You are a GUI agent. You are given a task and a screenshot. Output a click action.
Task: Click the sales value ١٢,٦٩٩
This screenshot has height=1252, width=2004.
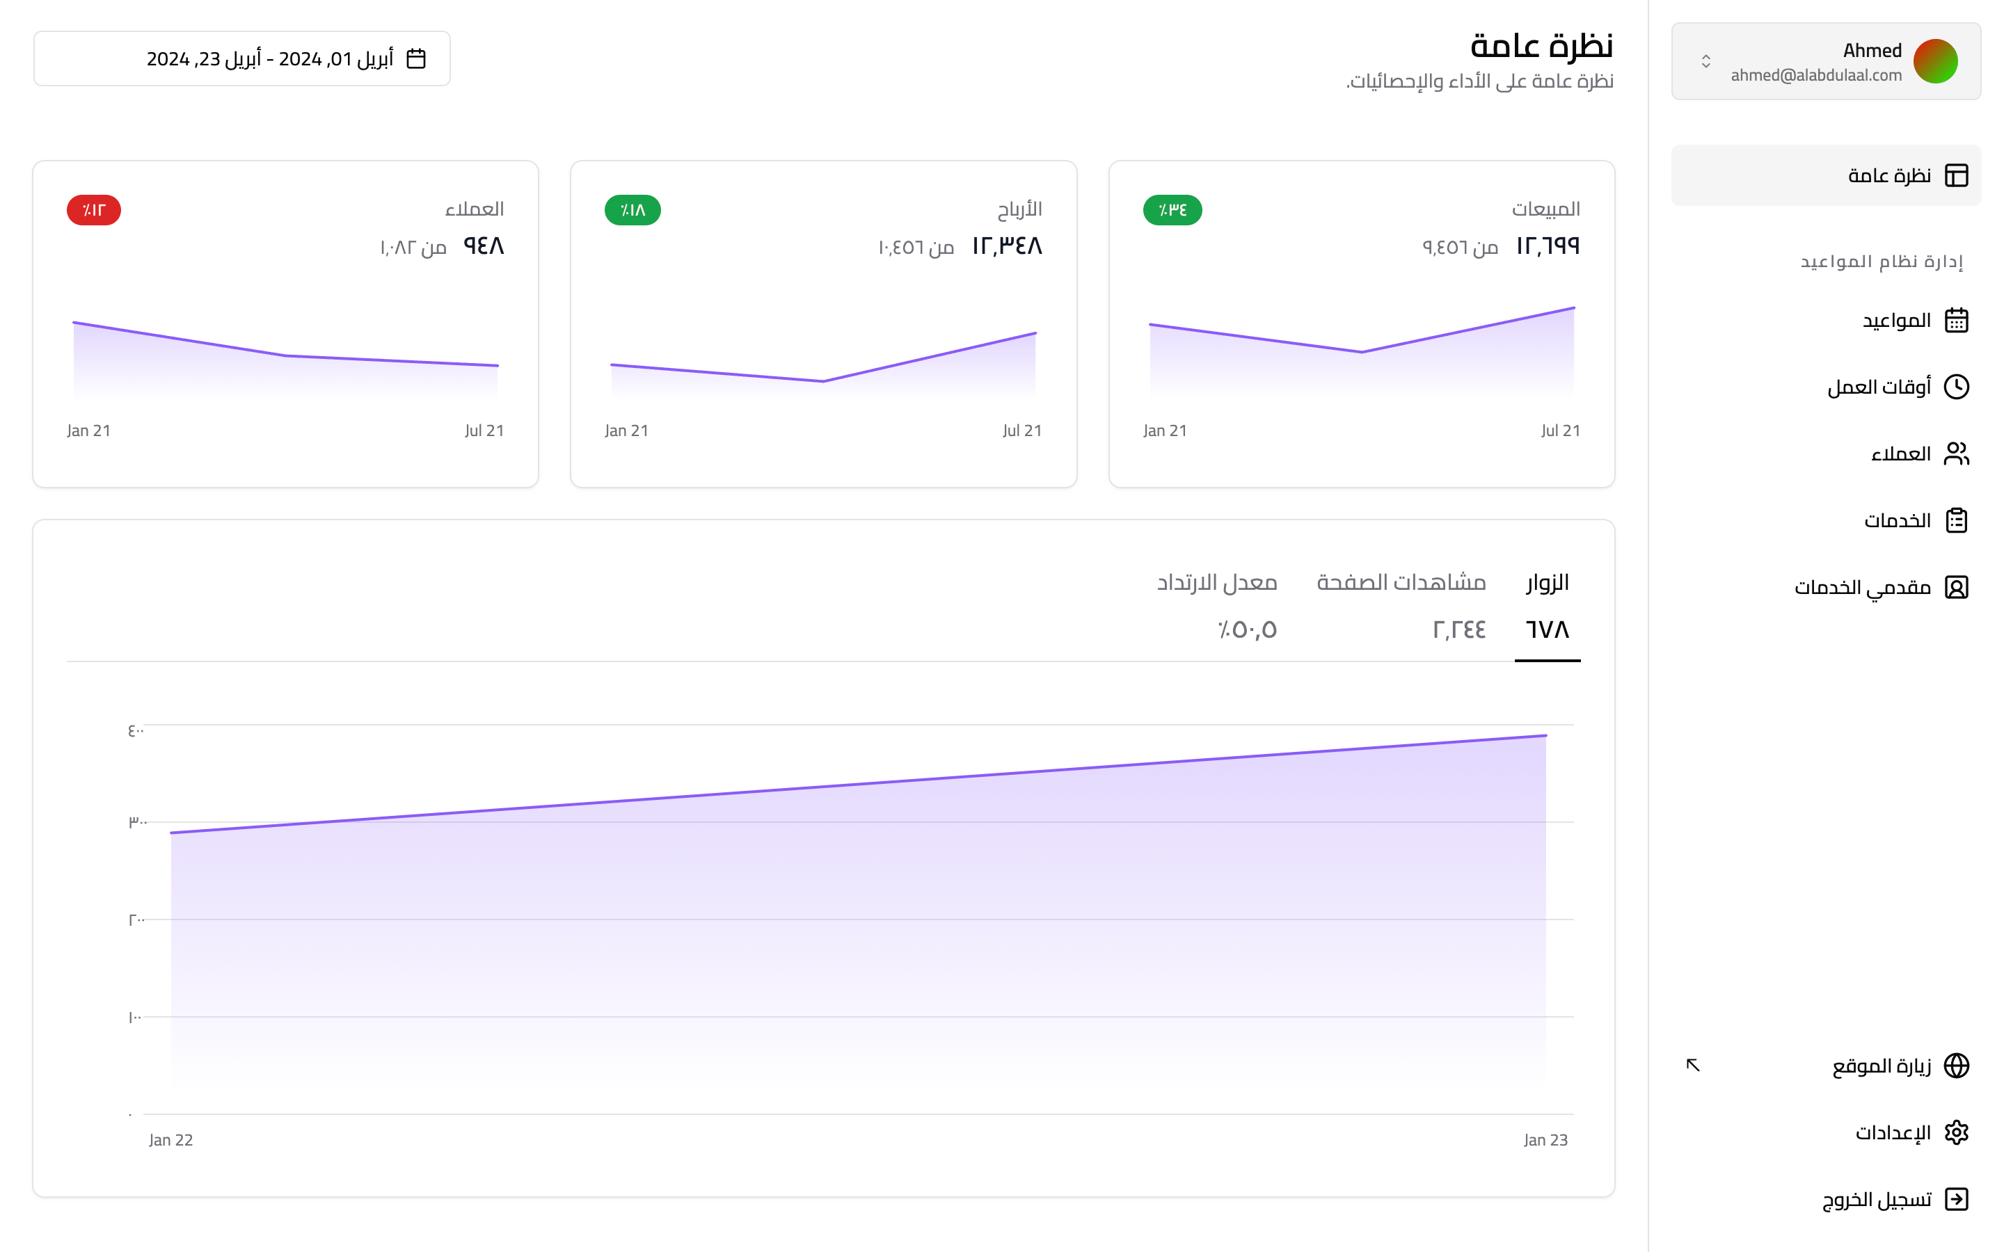point(1548,246)
